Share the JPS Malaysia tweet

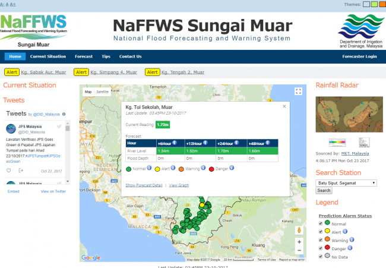pyautogui.click(x=21, y=171)
